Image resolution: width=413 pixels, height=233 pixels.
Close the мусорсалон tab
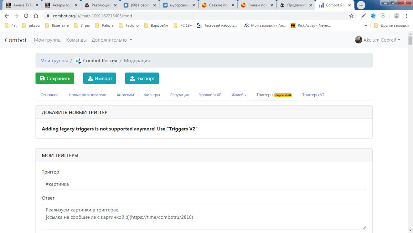(194, 5)
